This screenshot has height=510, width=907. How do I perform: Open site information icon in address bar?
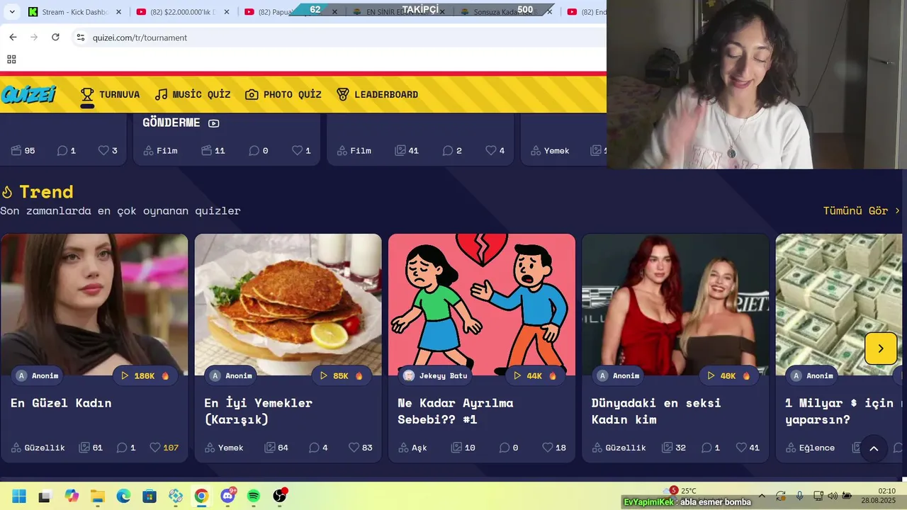80,38
